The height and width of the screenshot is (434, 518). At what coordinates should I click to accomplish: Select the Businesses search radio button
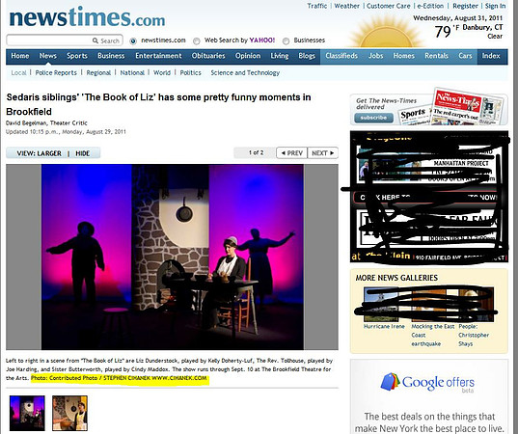(286, 41)
